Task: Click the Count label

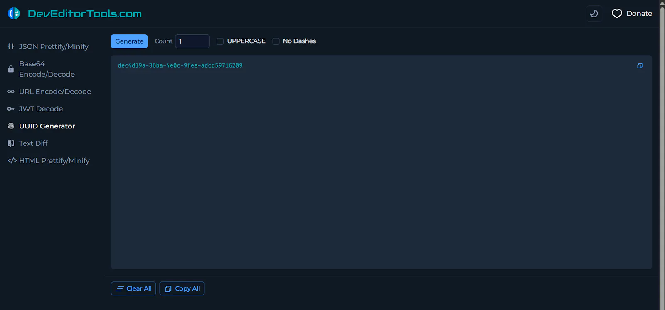Action: point(163,41)
